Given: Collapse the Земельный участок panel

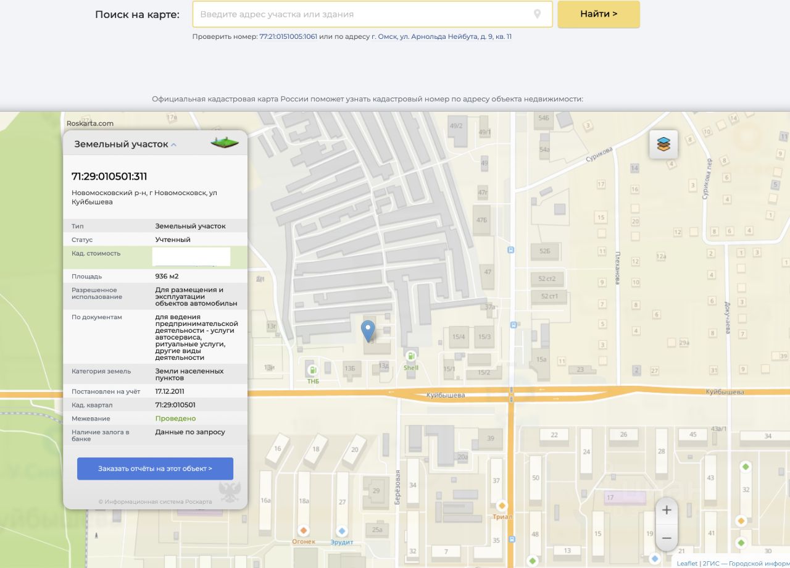Looking at the screenshot, I should pos(174,144).
